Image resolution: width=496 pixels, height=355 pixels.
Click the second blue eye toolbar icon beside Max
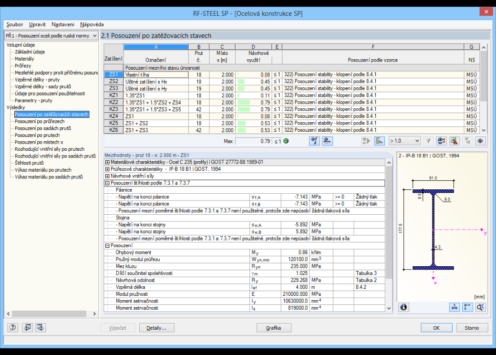pyautogui.click(x=327, y=141)
